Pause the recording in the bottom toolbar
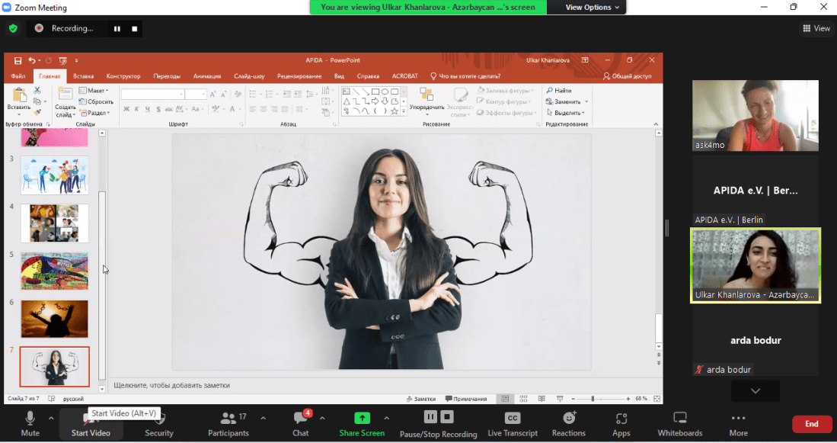This screenshot has width=837, height=443. (430, 416)
